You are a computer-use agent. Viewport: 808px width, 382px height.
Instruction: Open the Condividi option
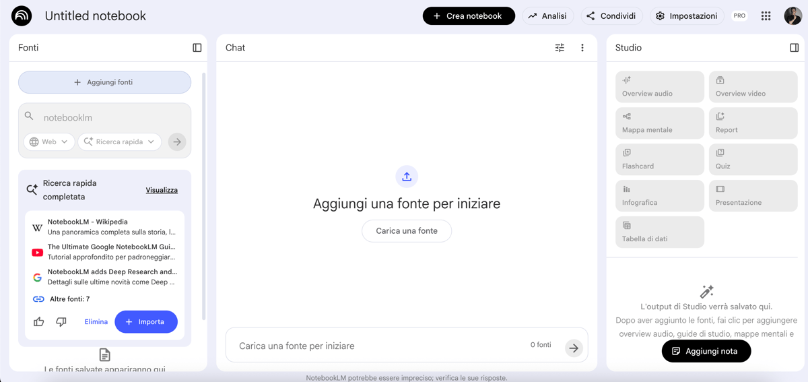coord(611,16)
